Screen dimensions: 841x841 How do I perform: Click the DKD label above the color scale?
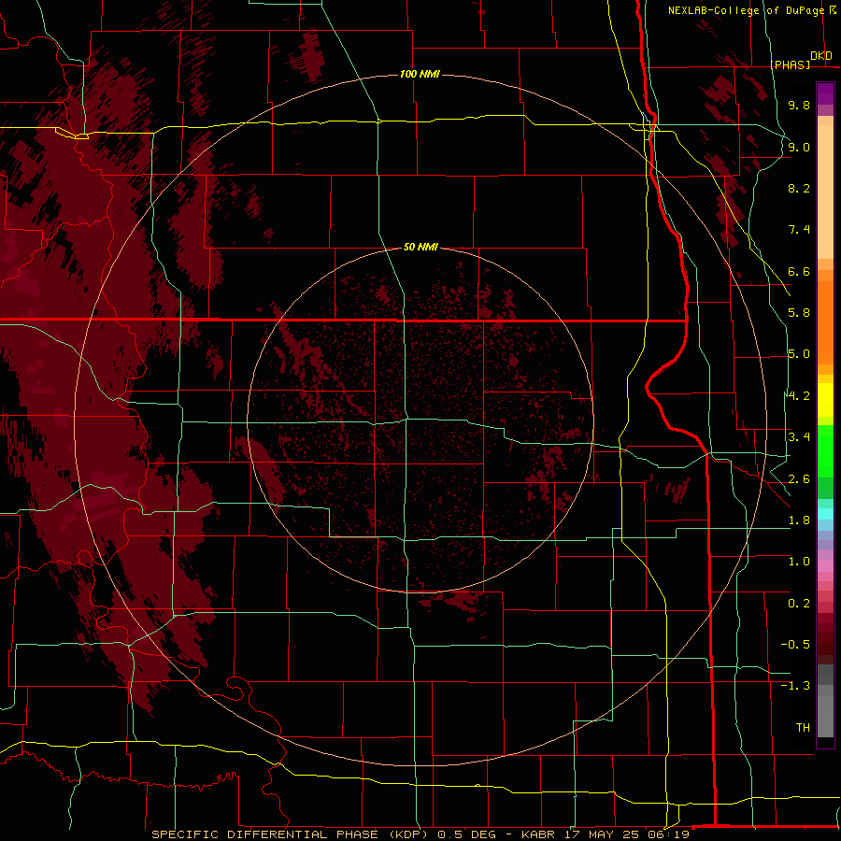[821, 56]
